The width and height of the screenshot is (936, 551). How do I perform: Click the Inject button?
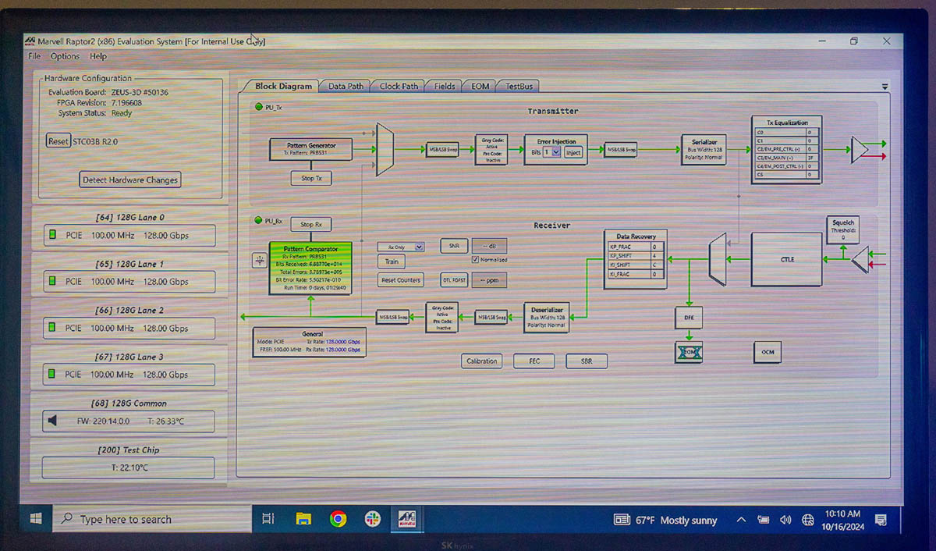(x=573, y=152)
